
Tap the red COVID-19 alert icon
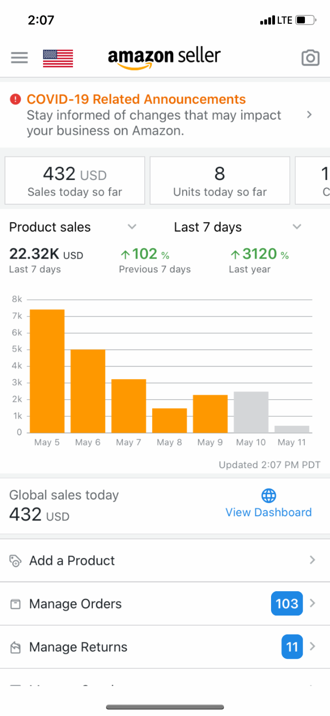tap(15, 99)
